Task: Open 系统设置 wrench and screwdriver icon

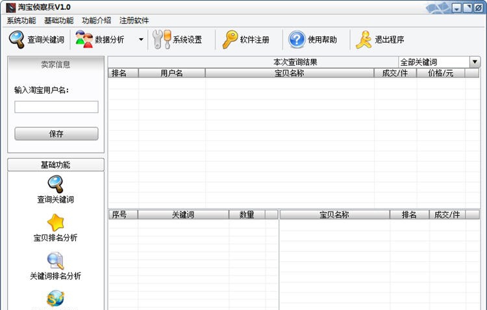Action: click(x=162, y=39)
